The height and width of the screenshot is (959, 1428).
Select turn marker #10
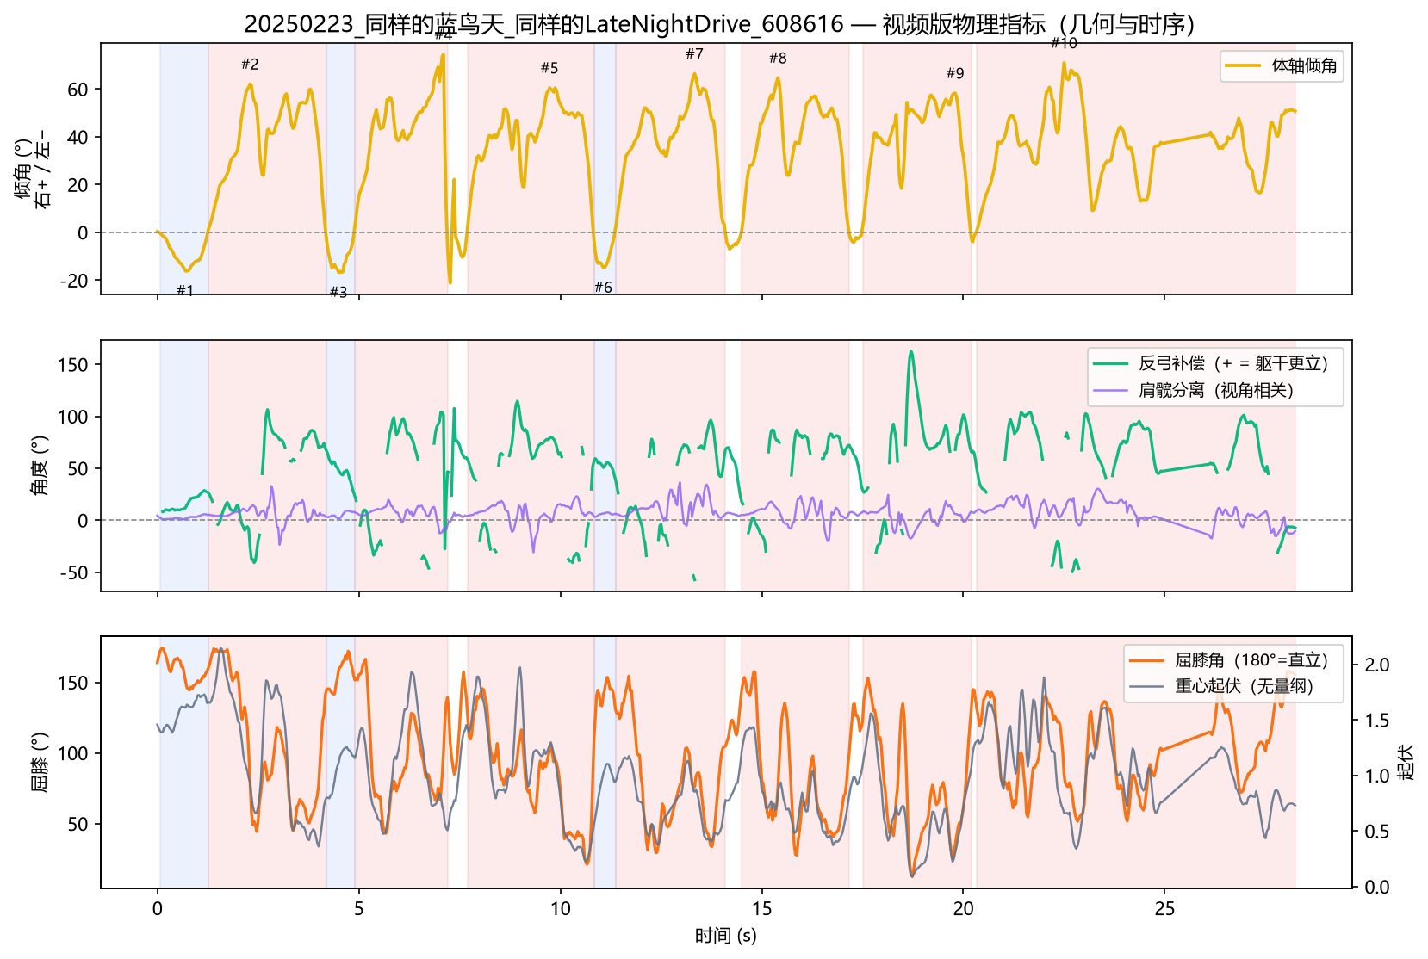pyautogui.click(x=1064, y=43)
